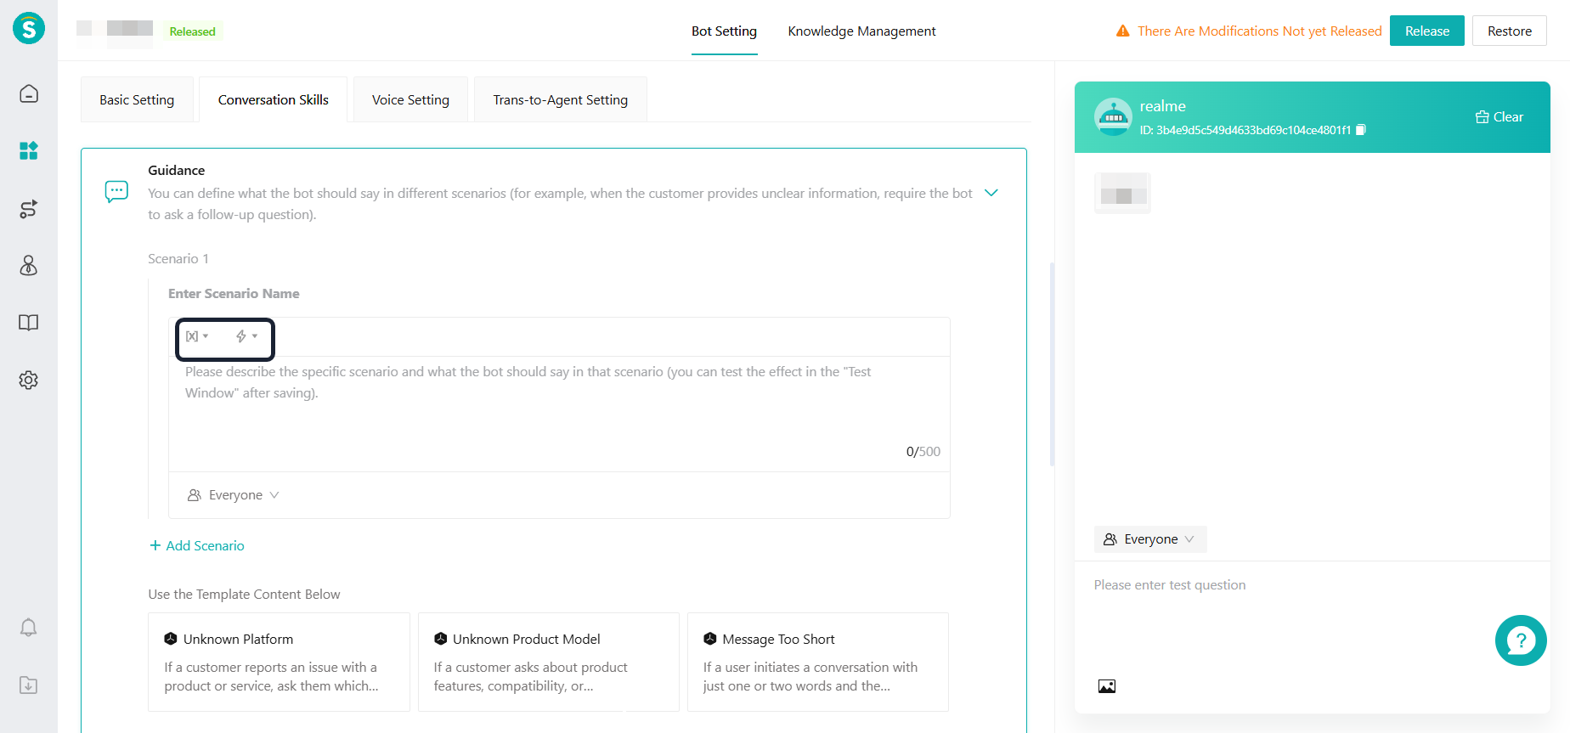Open the lightning bolt action dropdown
The width and height of the screenshot is (1570, 733).
246,336
